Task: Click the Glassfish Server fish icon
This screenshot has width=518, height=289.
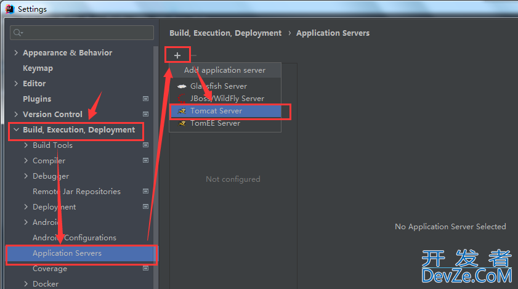Action: pos(182,86)
